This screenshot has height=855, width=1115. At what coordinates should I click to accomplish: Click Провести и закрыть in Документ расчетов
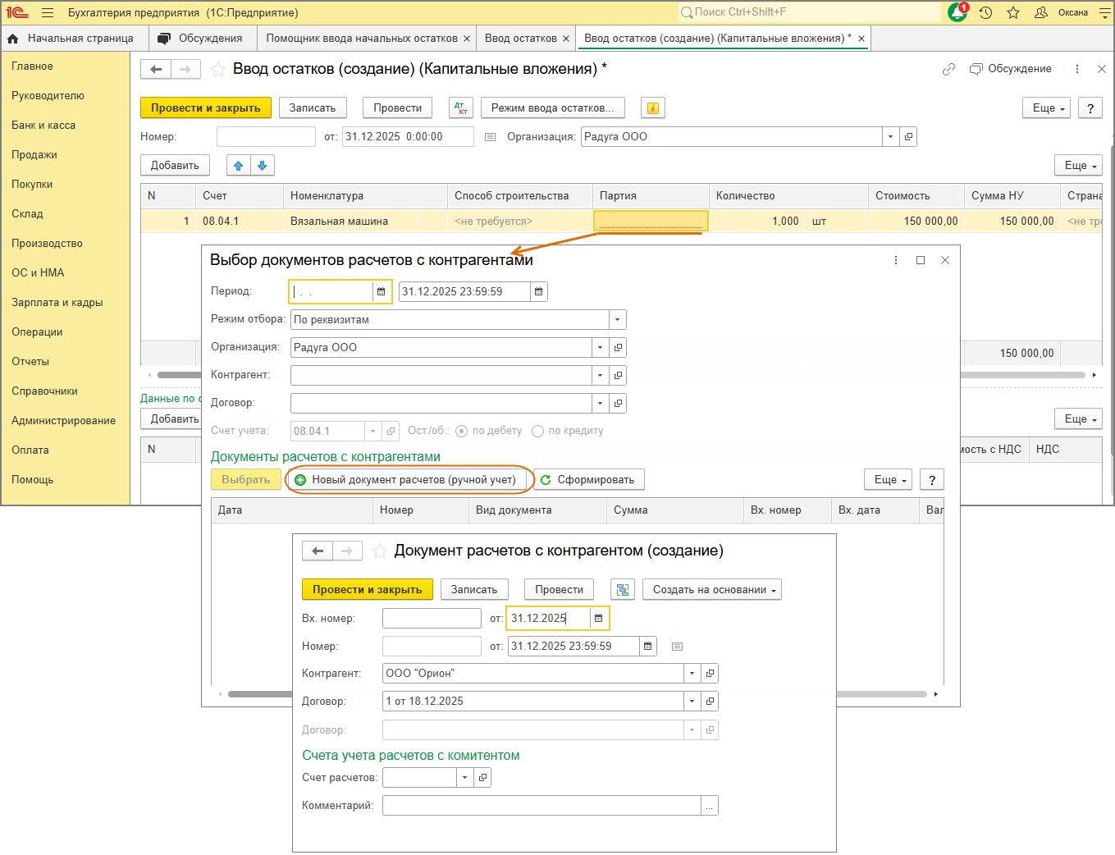tap(368, 589)
